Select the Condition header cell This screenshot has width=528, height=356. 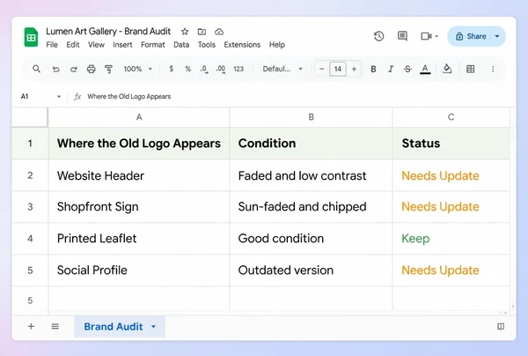312,144
